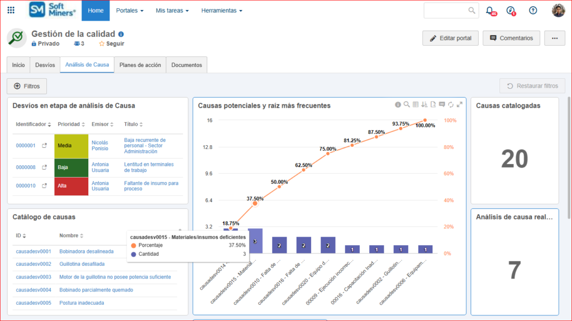Open the help question mark icon

coord(533,10)
